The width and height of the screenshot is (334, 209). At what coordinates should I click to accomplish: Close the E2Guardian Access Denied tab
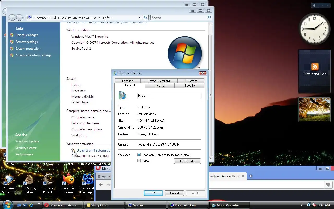pyautogui.click(x=243, y=176)
